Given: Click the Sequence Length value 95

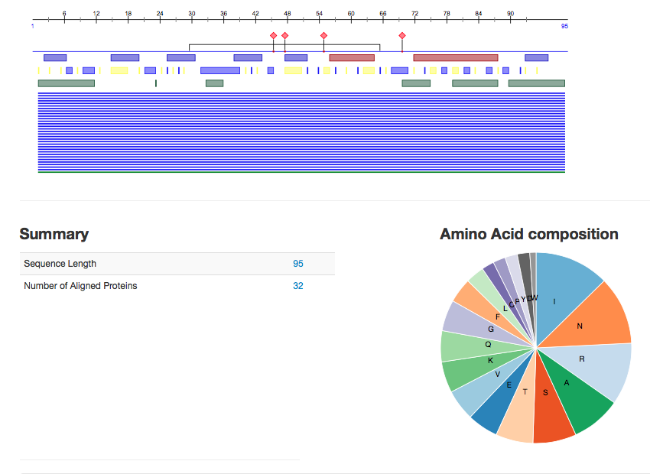Looking at the screenshot, I should click(298, 264).
